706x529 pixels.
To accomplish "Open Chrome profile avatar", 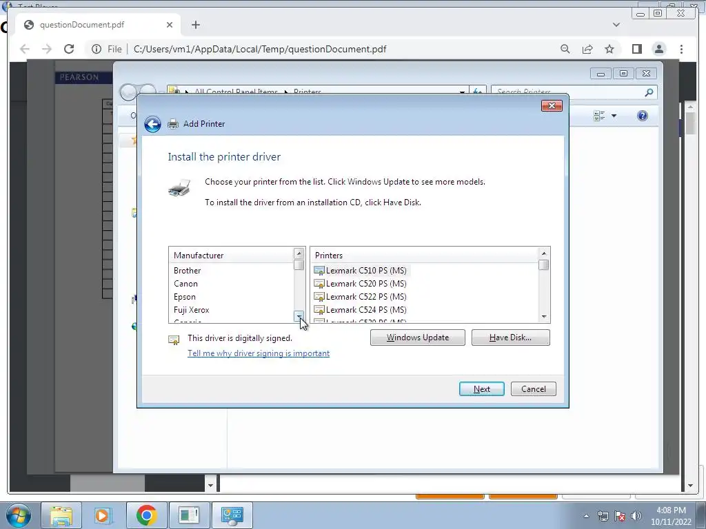I will point(658,49).
